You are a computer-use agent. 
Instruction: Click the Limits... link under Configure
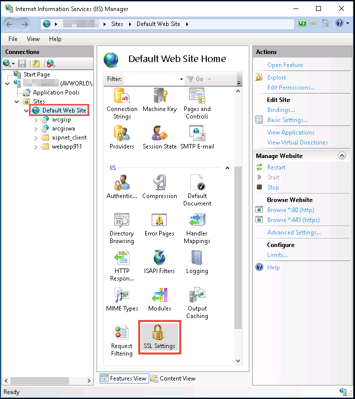point(277,255)
